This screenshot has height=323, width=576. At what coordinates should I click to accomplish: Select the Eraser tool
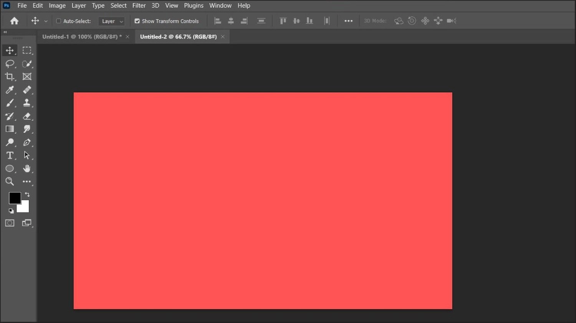click(x=26, y=116)
